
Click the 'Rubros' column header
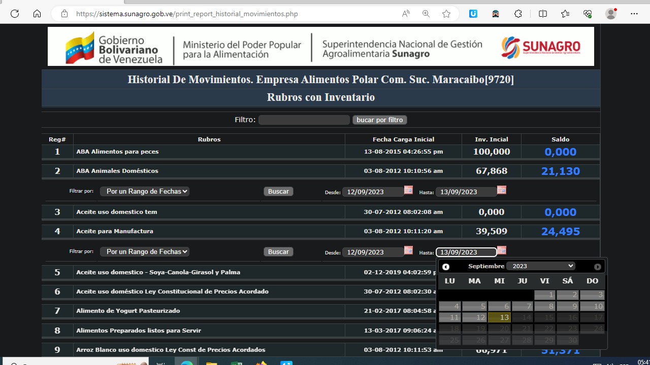coord(209,139)
